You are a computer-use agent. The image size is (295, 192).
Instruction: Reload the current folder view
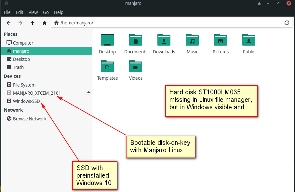click(287, 23)
